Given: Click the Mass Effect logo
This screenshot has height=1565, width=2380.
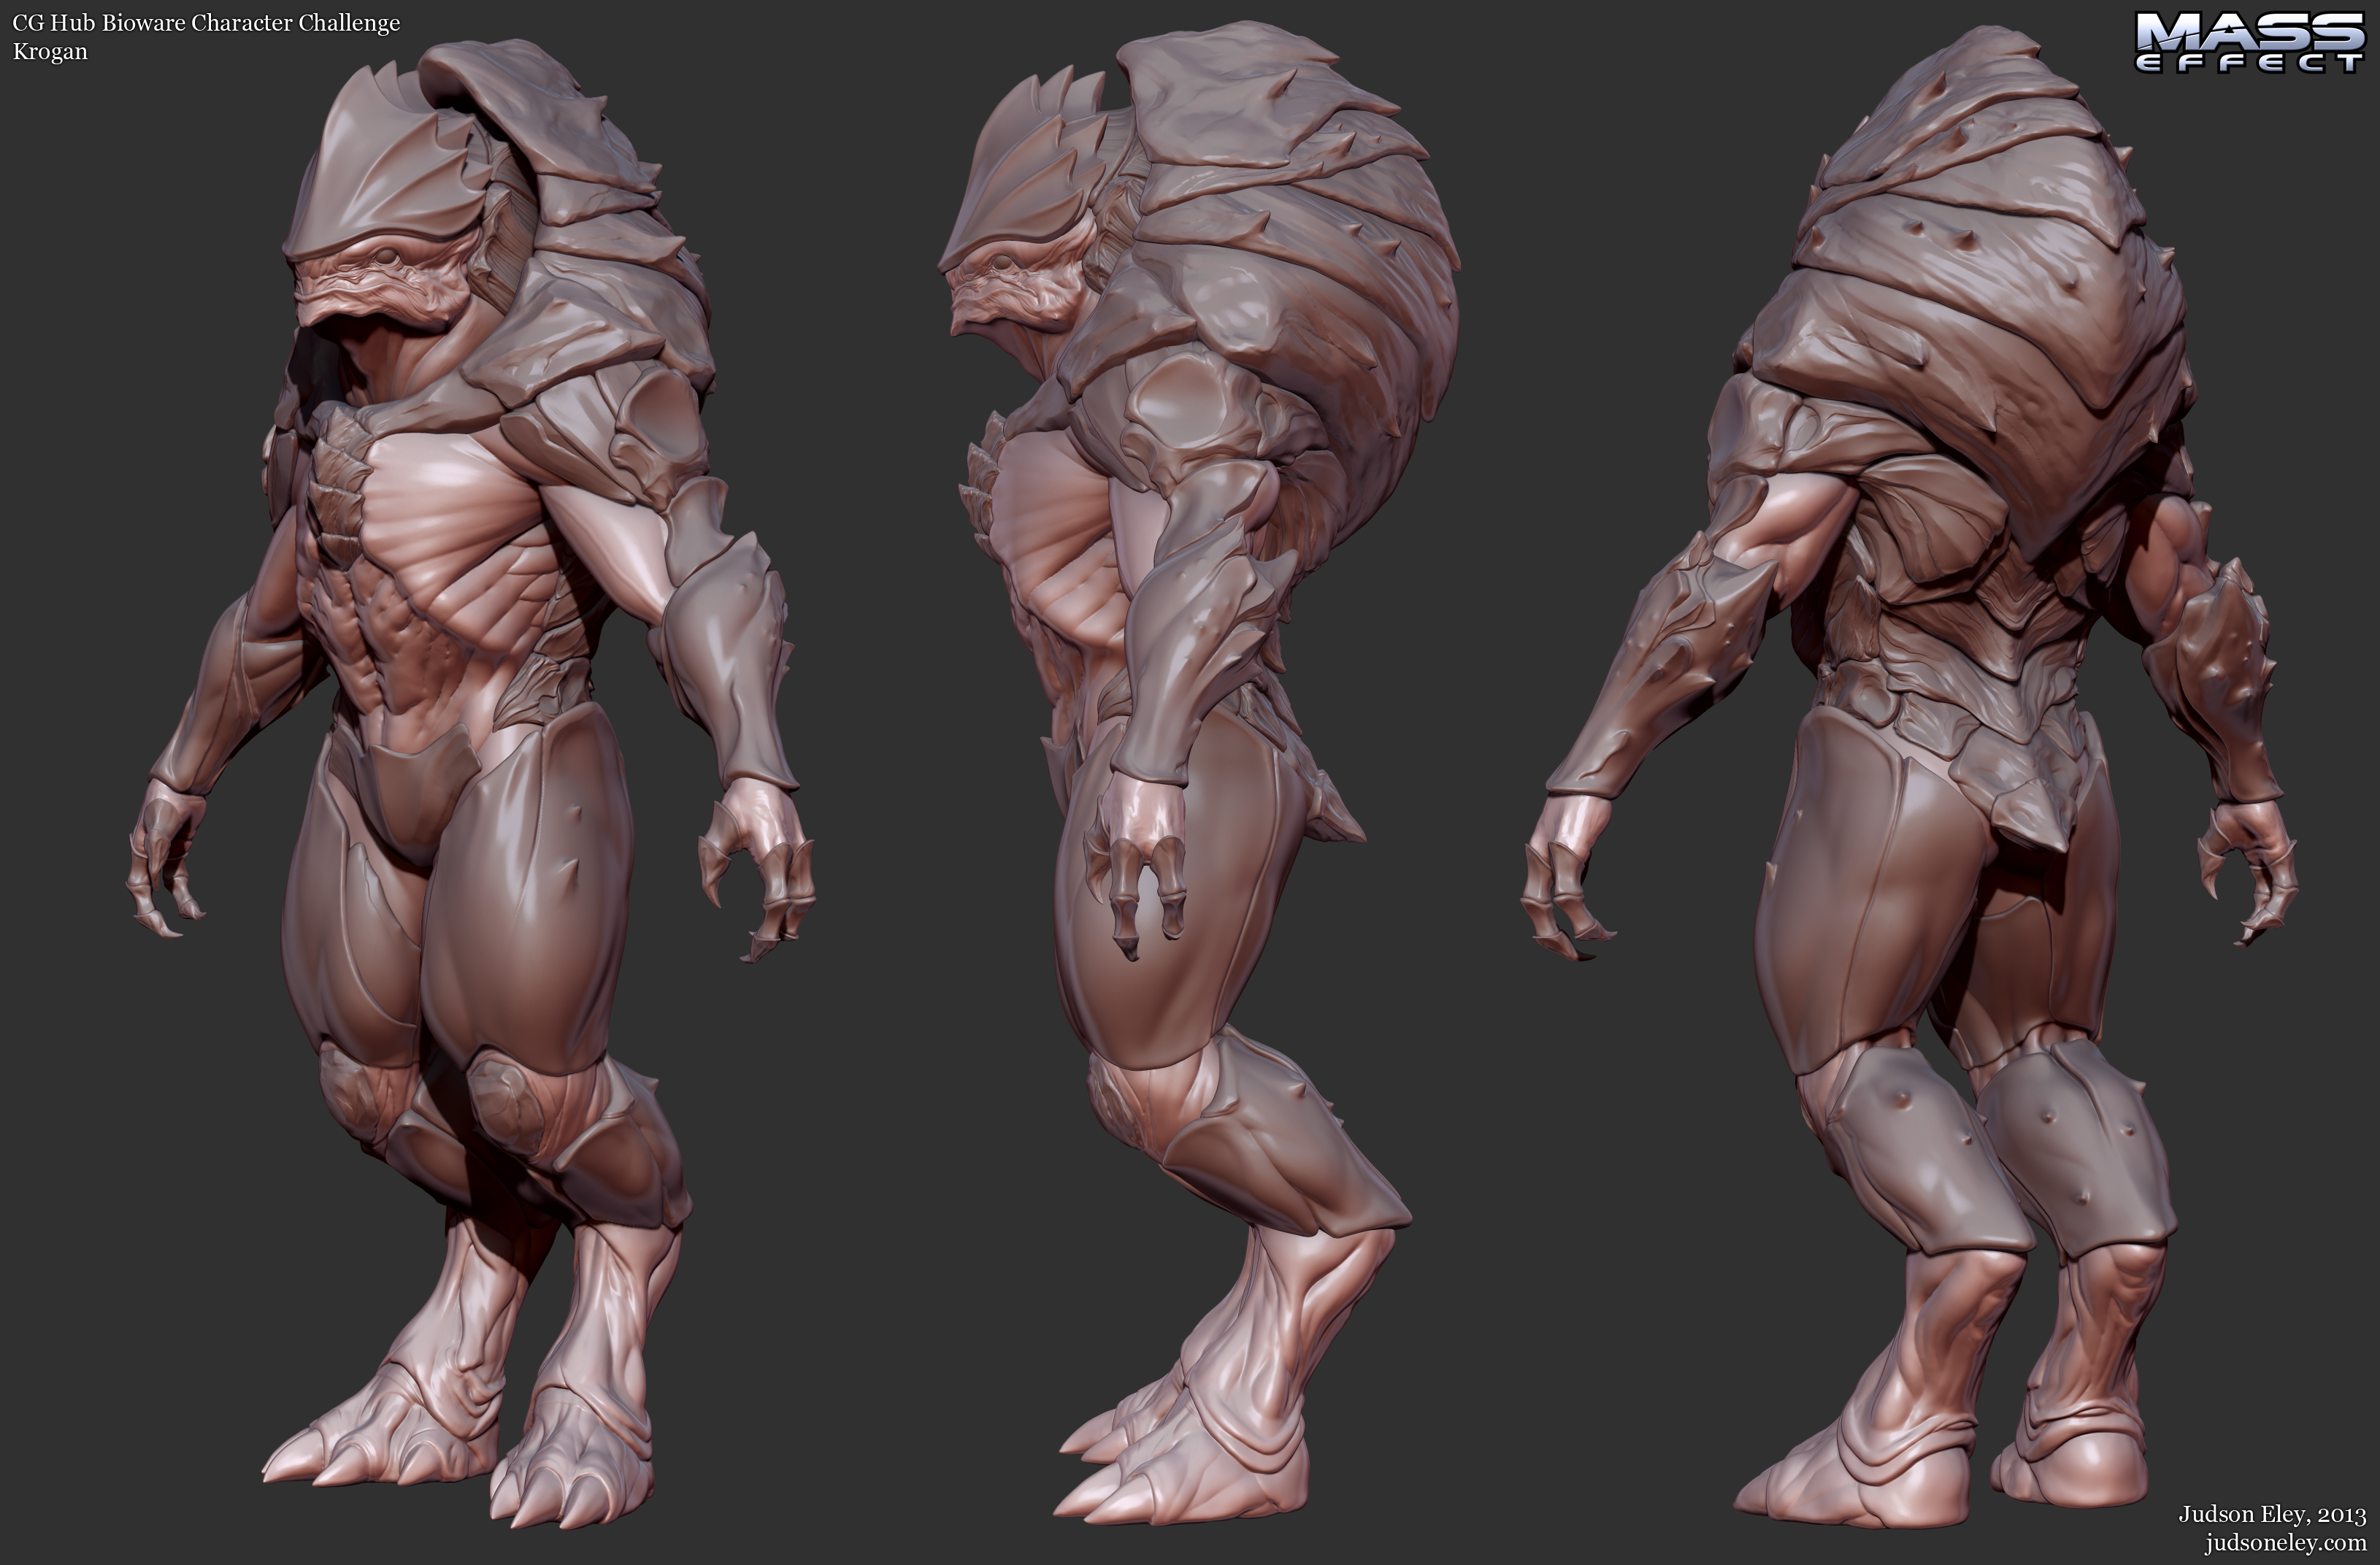Looking at the screenshot, I should pyautogui.click(x=2250, y=42).
